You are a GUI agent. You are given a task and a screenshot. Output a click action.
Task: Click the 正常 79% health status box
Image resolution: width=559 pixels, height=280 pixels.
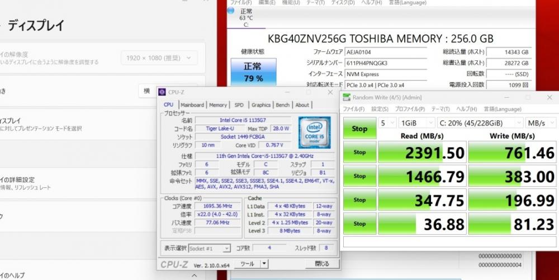(253, 72)
